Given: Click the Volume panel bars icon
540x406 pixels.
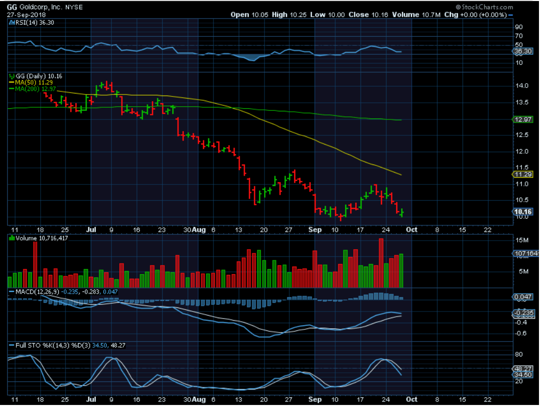Looking at the screenshot, I should point(12,238).
